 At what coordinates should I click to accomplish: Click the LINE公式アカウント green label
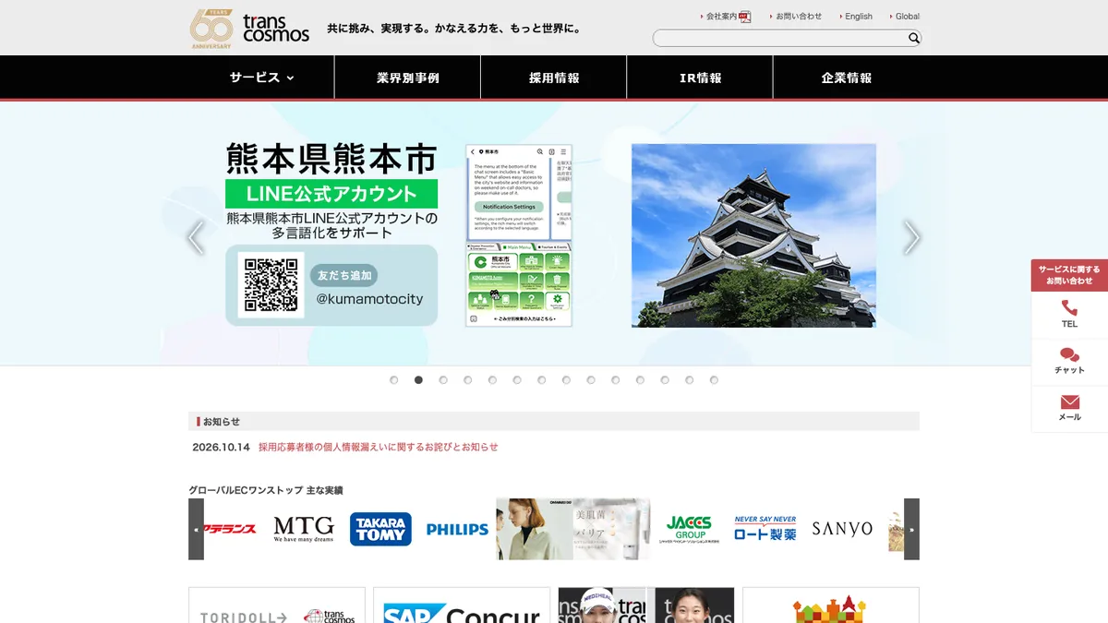tap(331, 194)
